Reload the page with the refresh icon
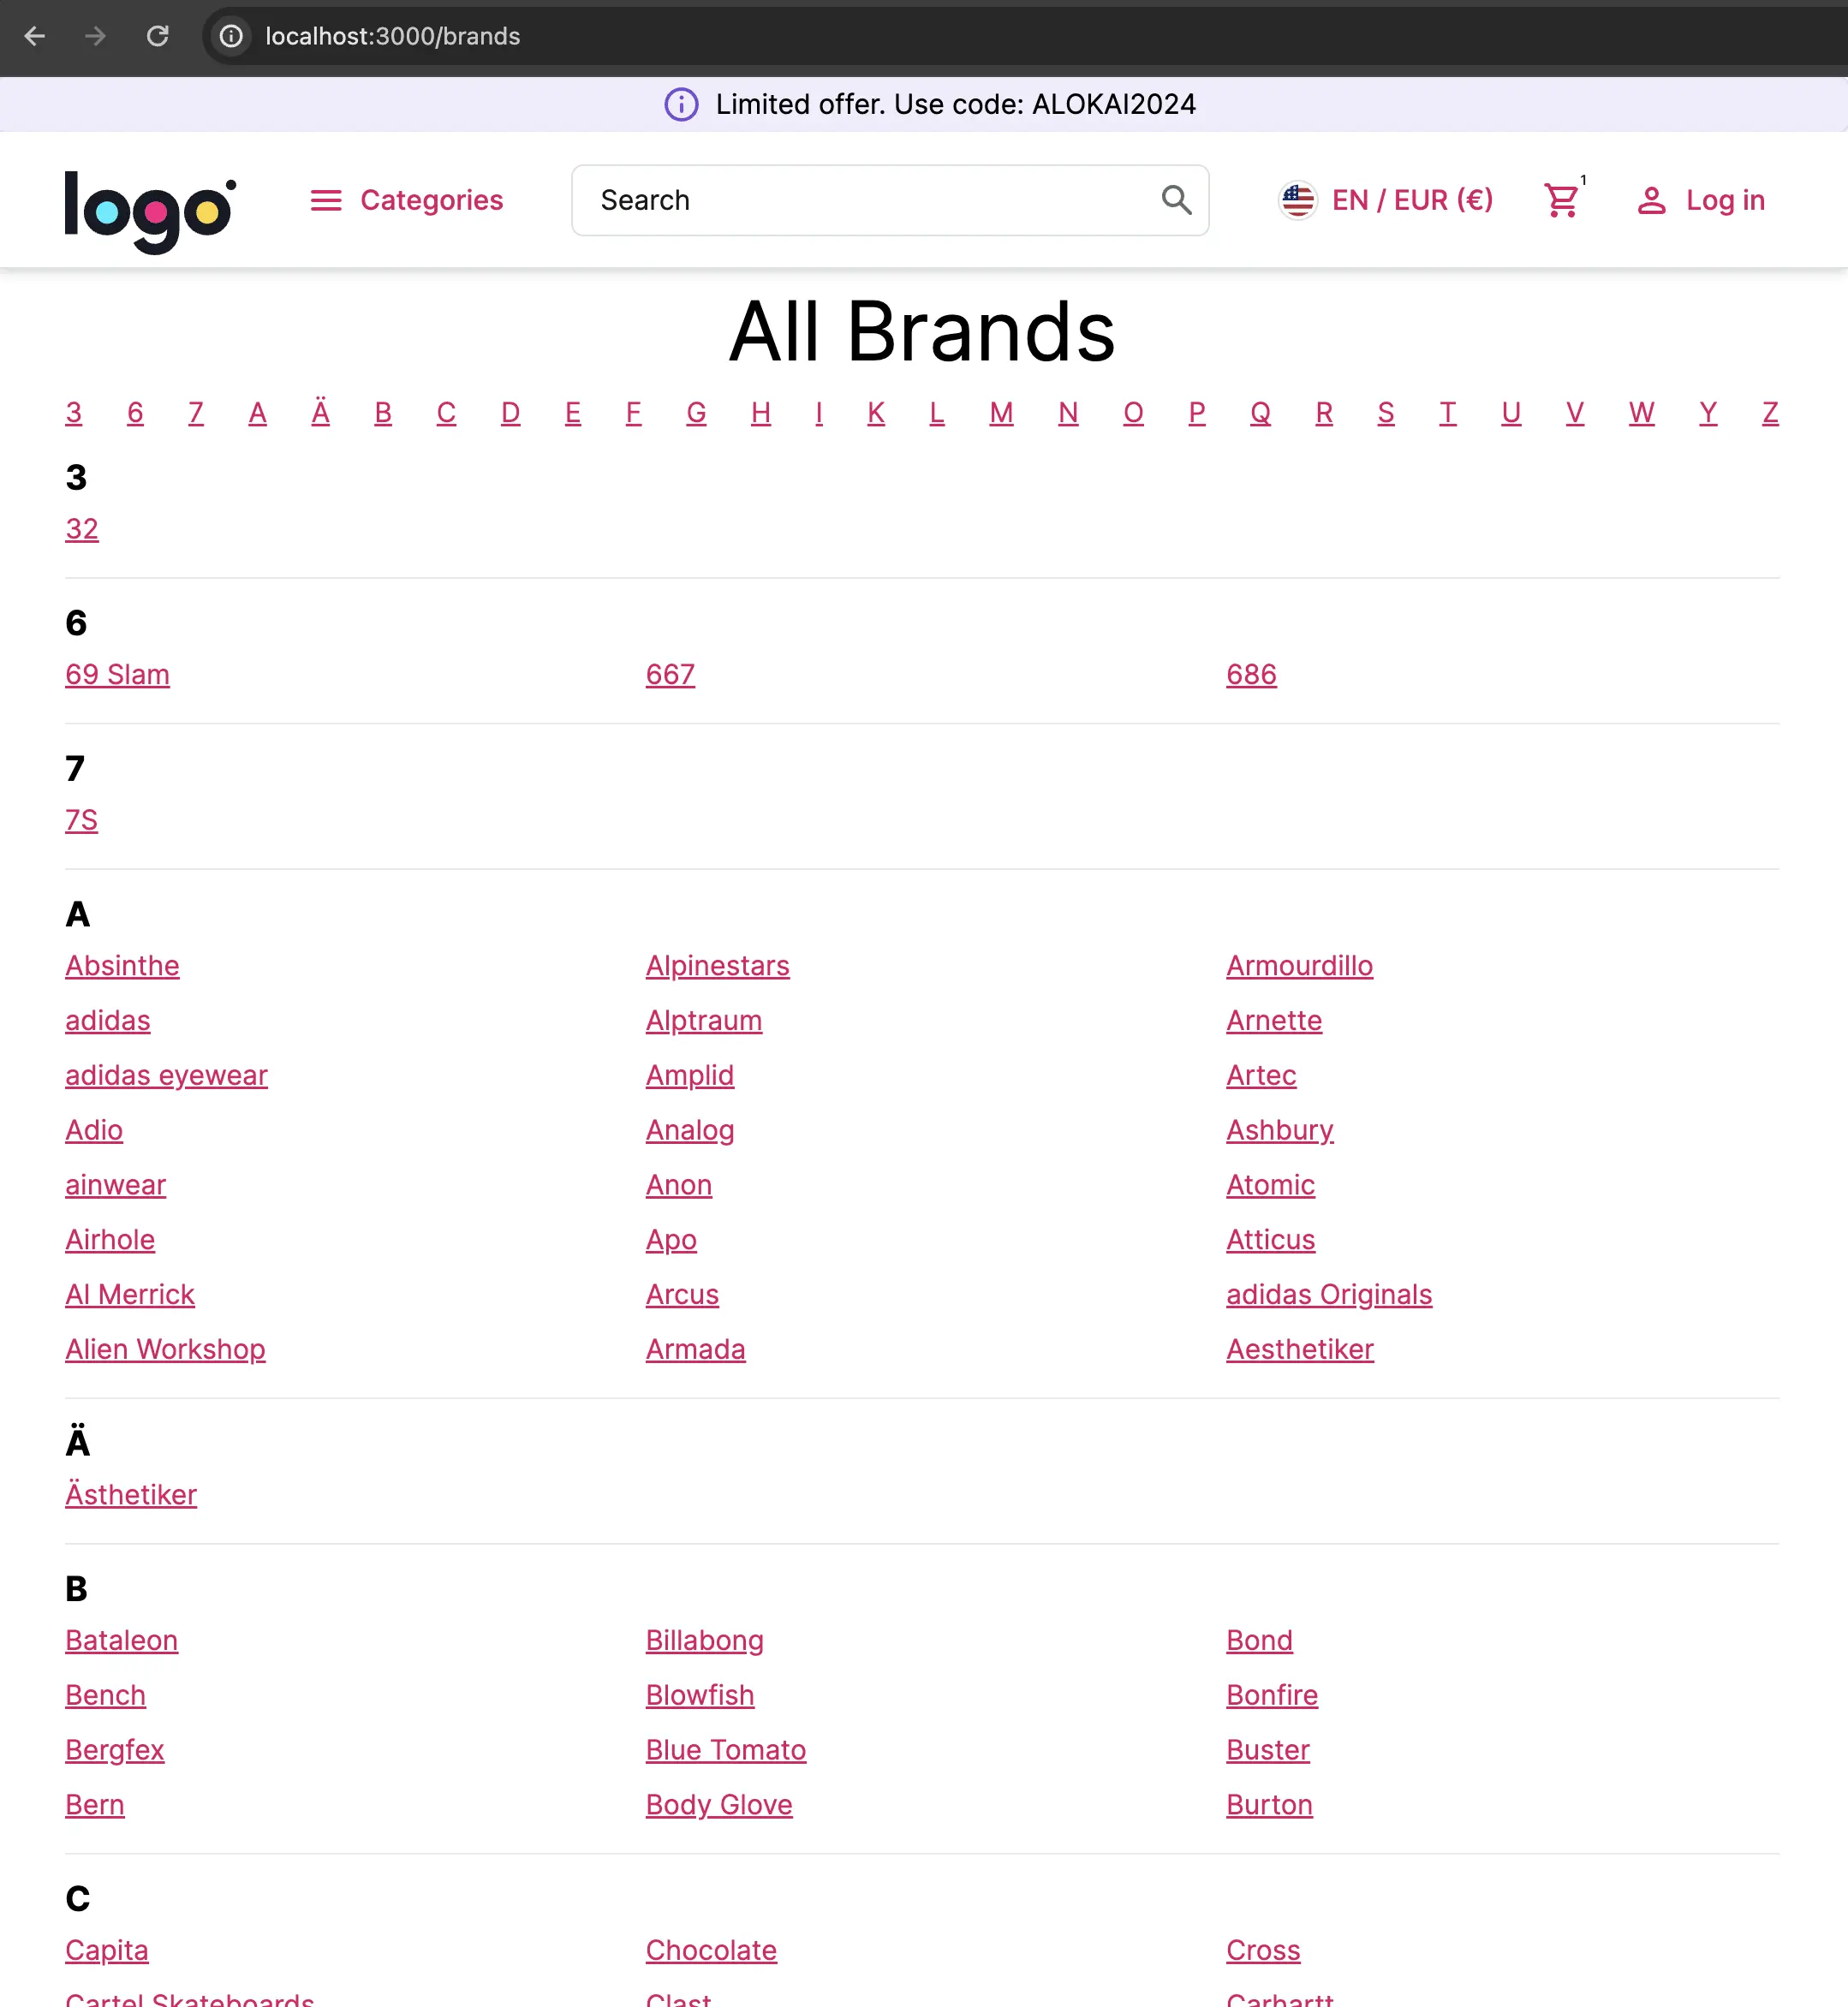This screenshot has width=1848, height=2007. (x=158, y=36)
